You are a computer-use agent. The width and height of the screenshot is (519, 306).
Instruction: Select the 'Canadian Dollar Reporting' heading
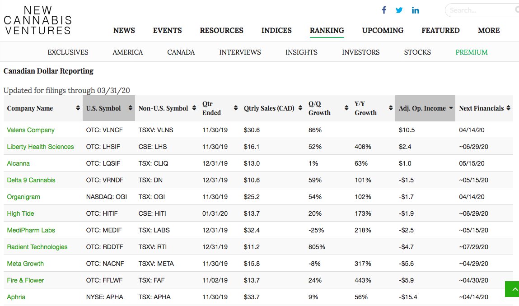tap(48, 71)
